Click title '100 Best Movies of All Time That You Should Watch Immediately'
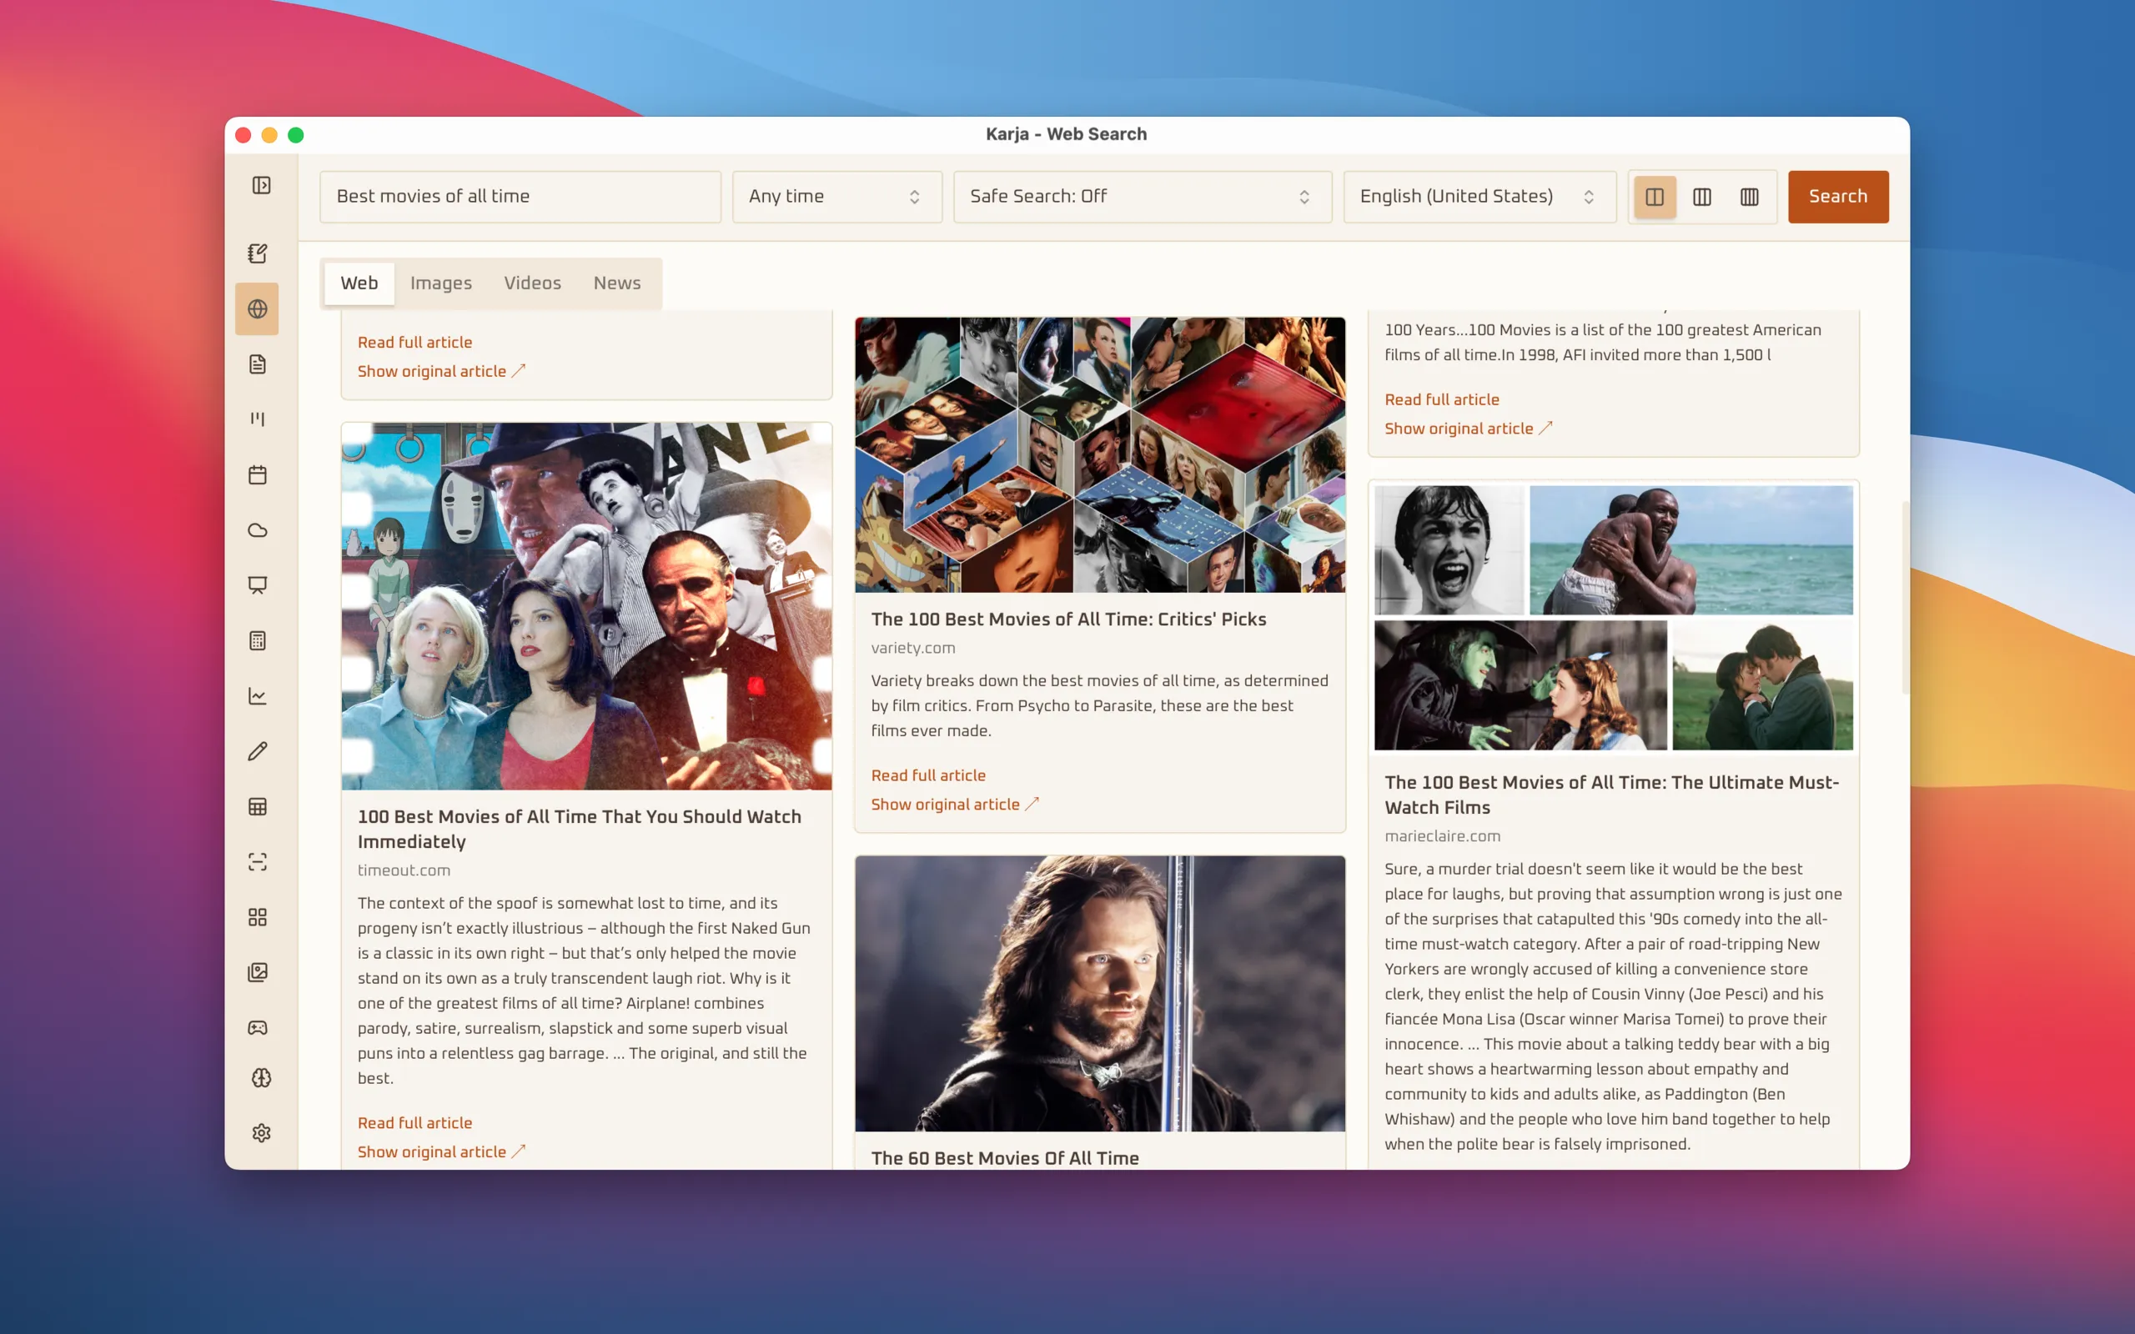 (579, 829)
